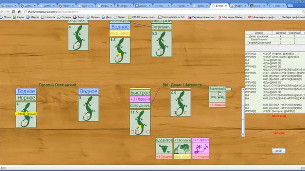This screenshot has width=305, height=171.
Task: Open the Словари bookmark
Action: pyautogui.click(x=64, y=17)
